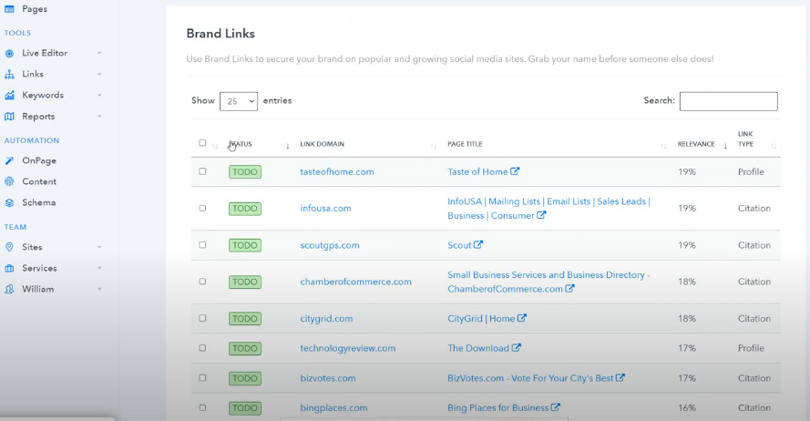Screen dimensions: 810x421
Task: Click the TODO status badge for bizvotes.com
Action: 245,378
